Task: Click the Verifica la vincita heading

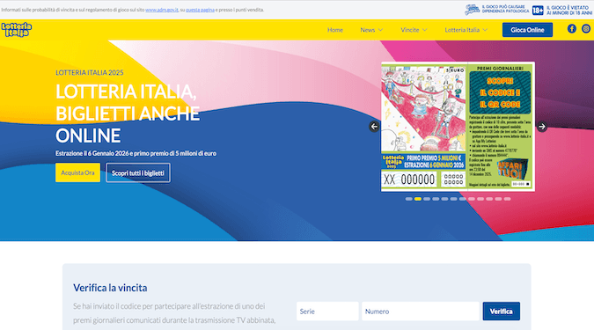Action: coord(110,288)
